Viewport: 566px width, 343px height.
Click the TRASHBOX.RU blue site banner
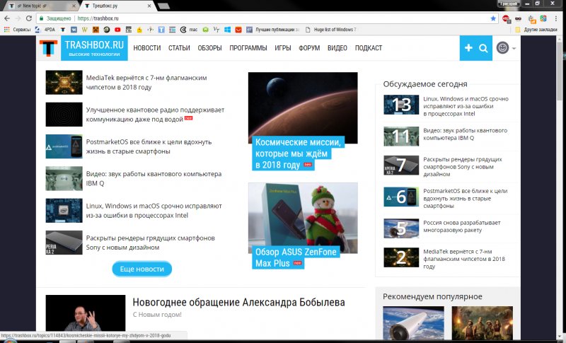click(94, 48)
